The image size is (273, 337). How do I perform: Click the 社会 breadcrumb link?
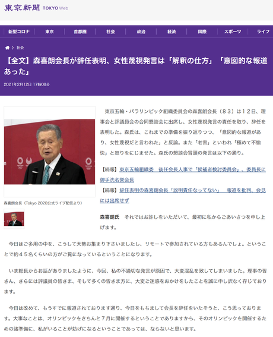click(20, 48)
